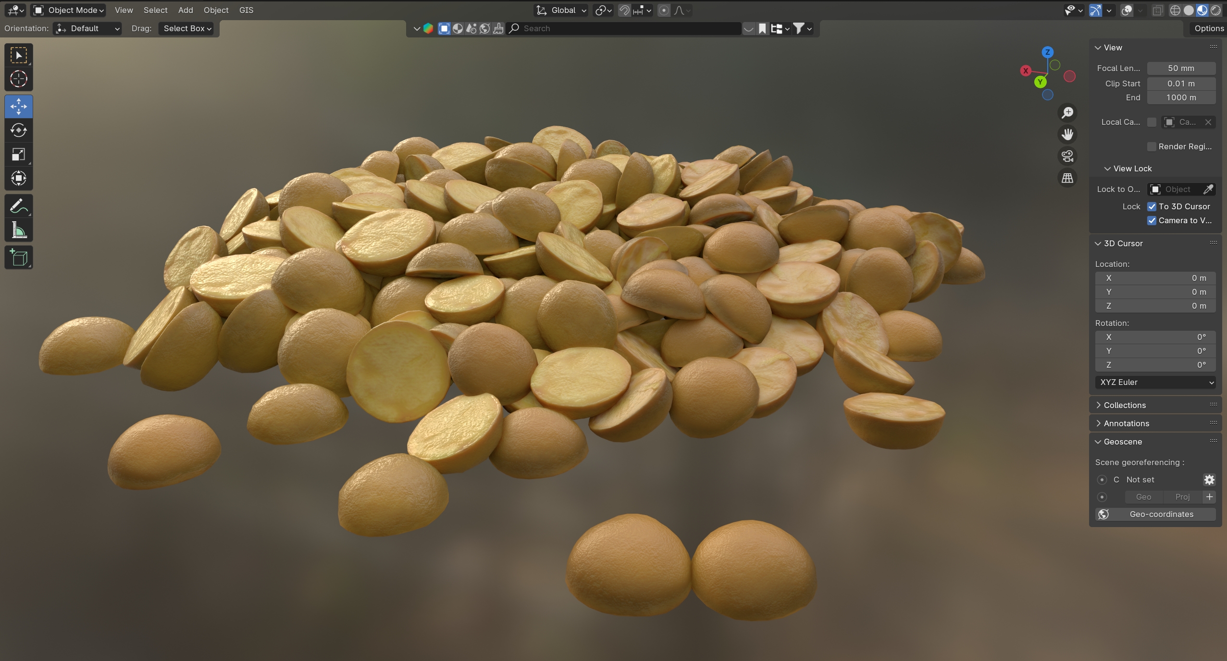
Task: Open the GIS menu
Action: point(246,10)
